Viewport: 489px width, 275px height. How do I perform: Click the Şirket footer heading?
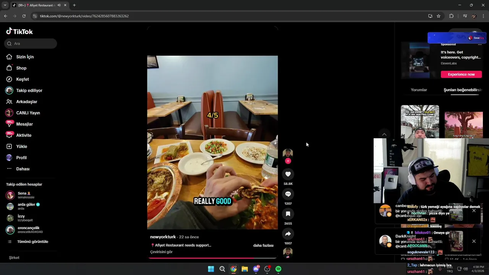point(14,257)
